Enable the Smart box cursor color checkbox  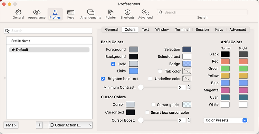point(147,112)
